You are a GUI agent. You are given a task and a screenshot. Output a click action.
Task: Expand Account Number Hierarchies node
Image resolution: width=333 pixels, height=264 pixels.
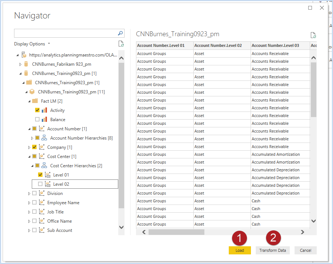pos(32,138)
